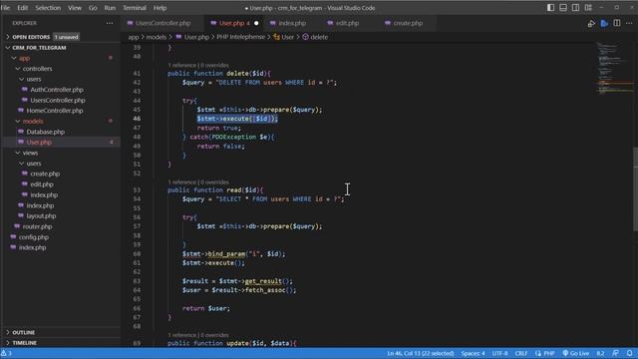
Task: Switch to the create.php editor tab
Action: (408, 23)
